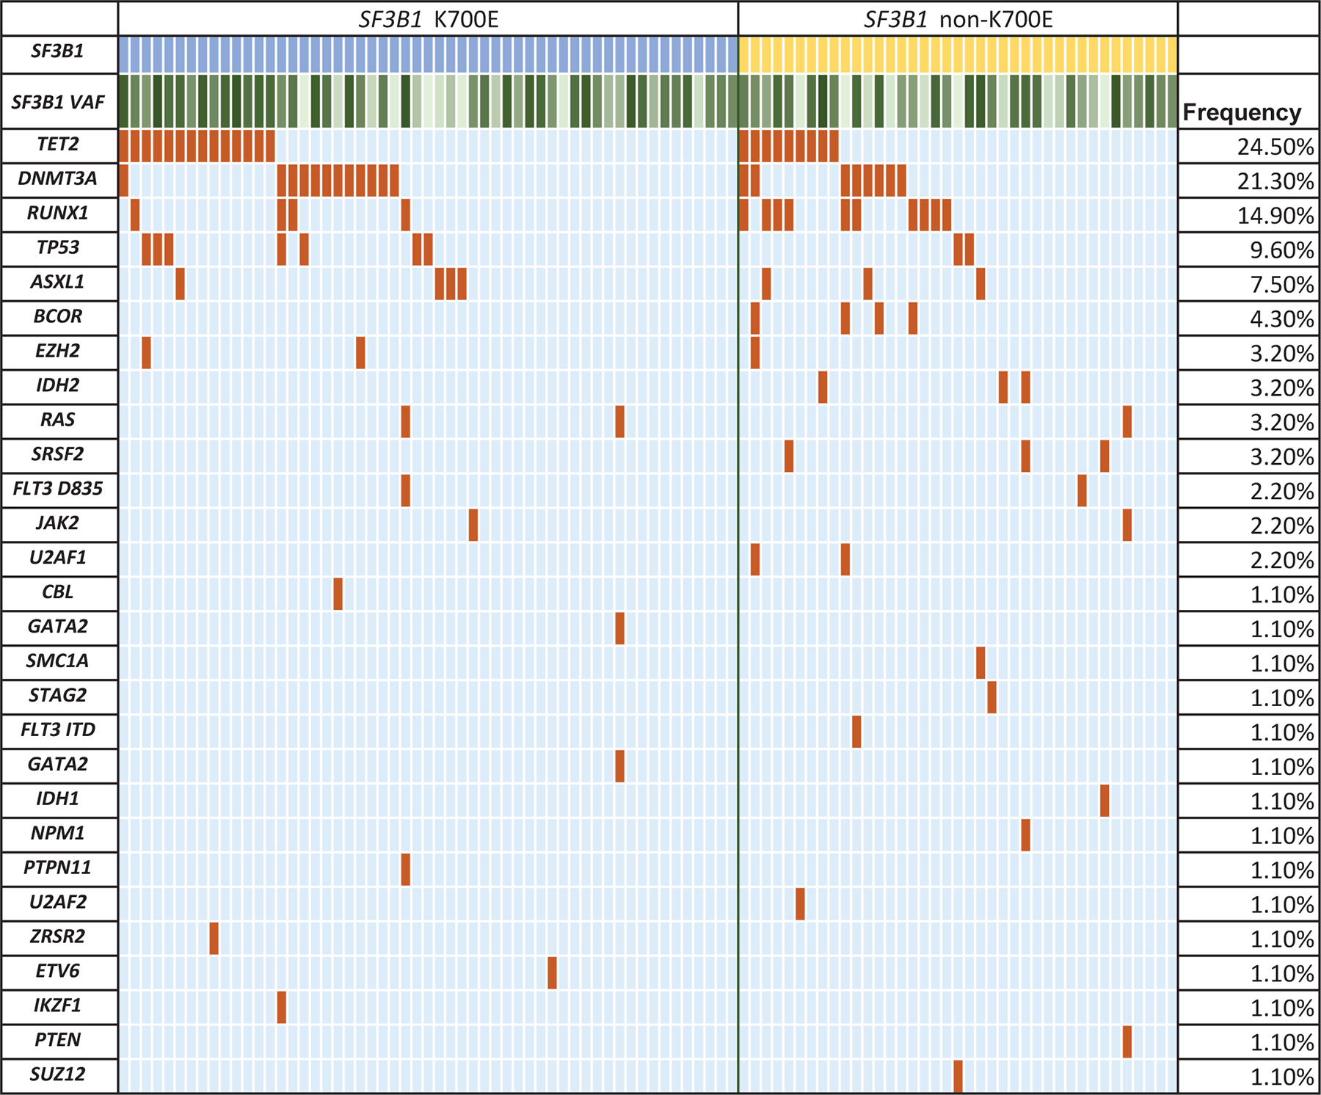Select the 14.90% frequency value

[x=1275, y=216]
